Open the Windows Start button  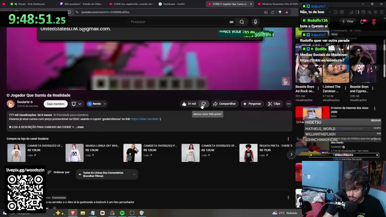tap(5, 213)
